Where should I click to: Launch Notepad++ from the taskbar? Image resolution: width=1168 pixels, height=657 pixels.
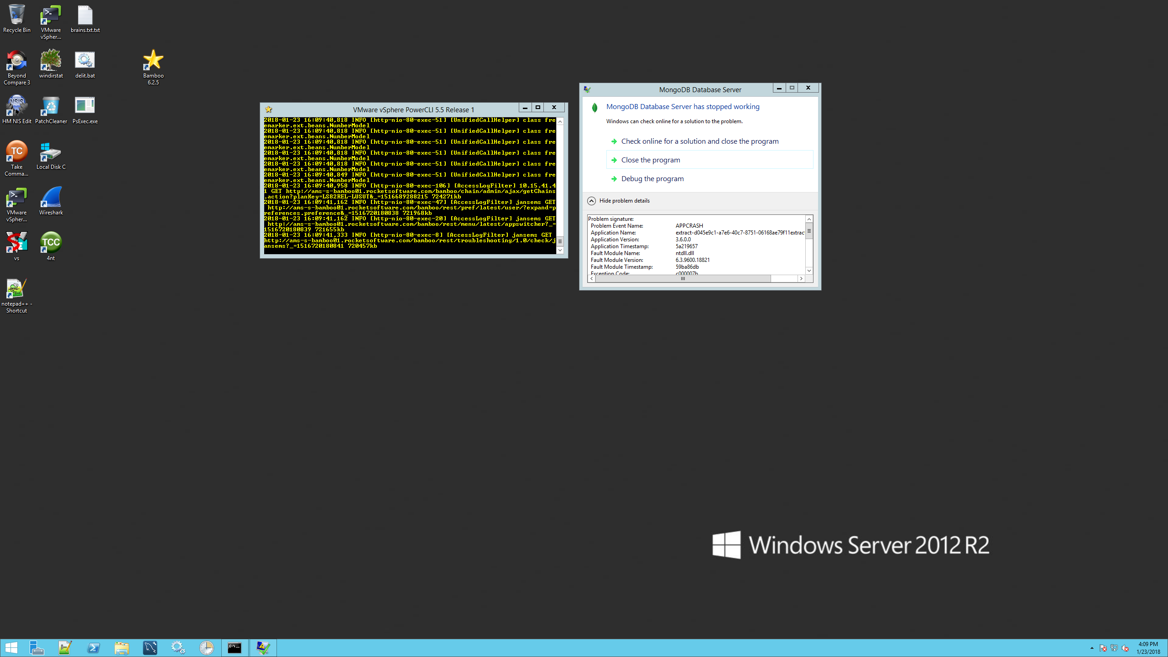click(65, 648)
